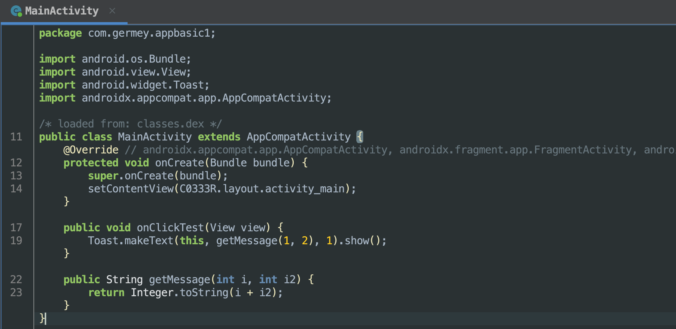The height and width of the screenshot is (329, 676).
Task: Switch to the MainActivity tab
Action: click(x=61, y=11)
